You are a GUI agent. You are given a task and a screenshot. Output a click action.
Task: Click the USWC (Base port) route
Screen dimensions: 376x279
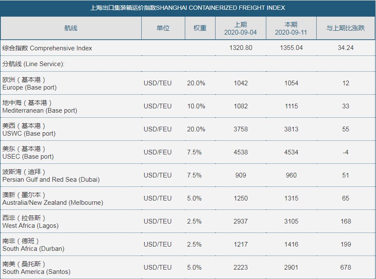click(x=29, y=130)
